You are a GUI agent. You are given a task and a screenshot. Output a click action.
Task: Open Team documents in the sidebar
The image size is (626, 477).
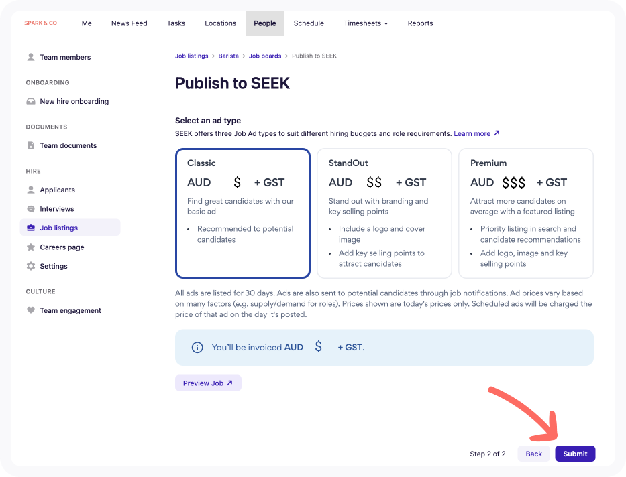[x=70, y=145]
